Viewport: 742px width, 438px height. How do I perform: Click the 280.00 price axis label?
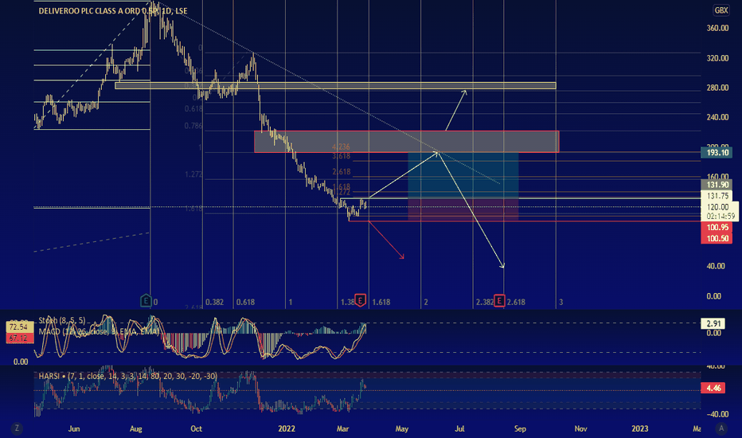(x=717, y=88)
